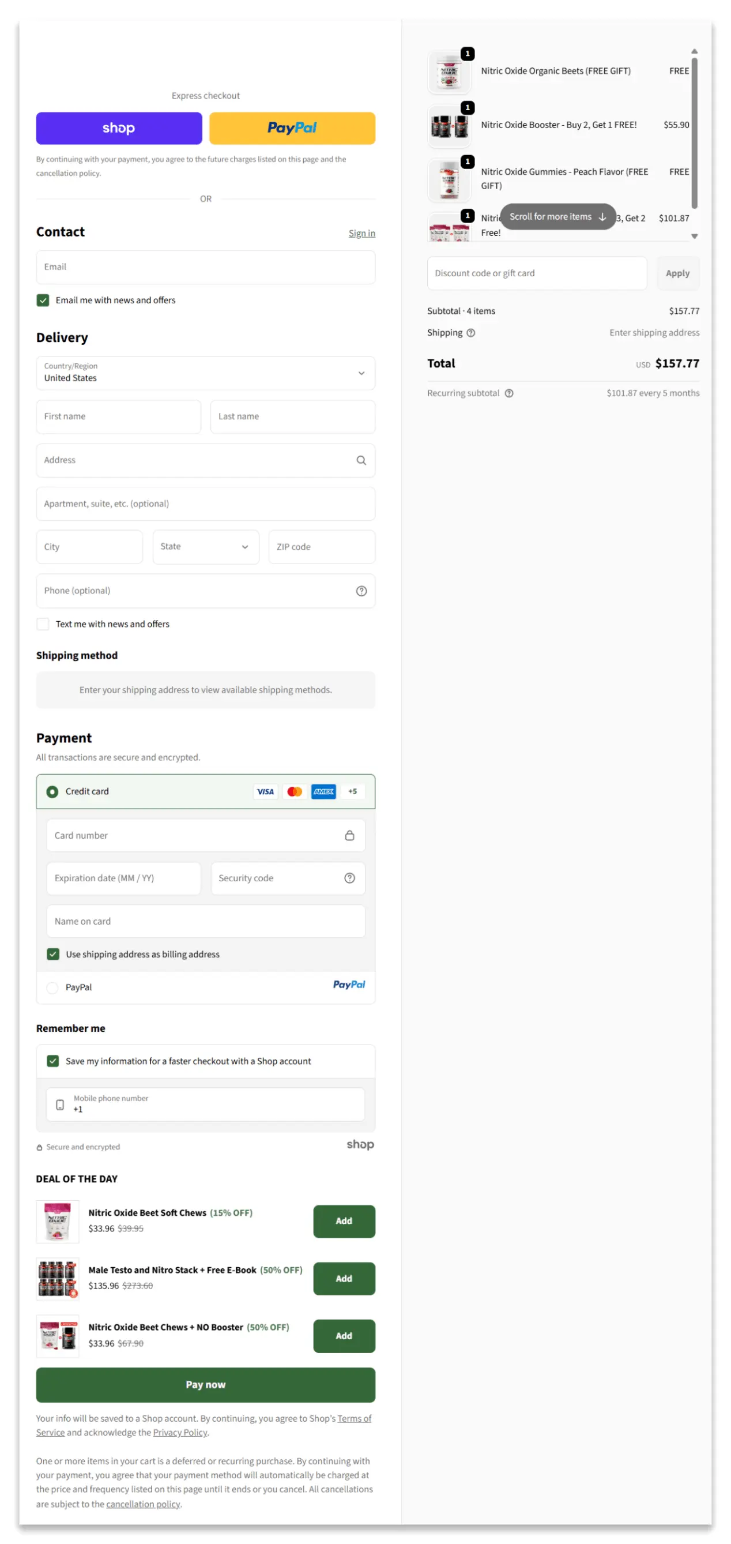731x1544 pixels.
Task: Click the quantity badge on Nitric Oxide Booster
Action: pos(468,108)
